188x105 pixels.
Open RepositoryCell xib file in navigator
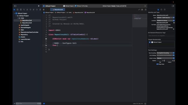27,23
